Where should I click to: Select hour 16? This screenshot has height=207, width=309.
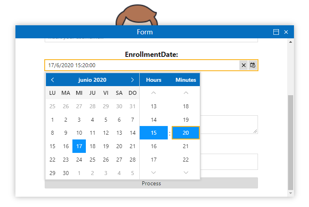(154, 146)
